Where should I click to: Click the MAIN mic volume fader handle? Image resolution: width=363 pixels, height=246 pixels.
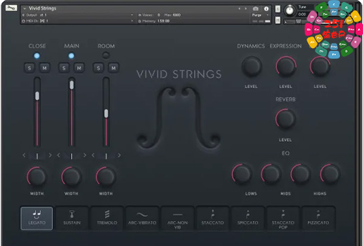pos(71,85)
